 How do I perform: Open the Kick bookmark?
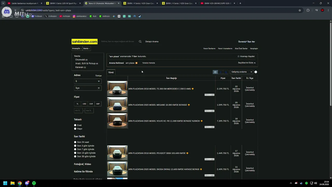93,16
